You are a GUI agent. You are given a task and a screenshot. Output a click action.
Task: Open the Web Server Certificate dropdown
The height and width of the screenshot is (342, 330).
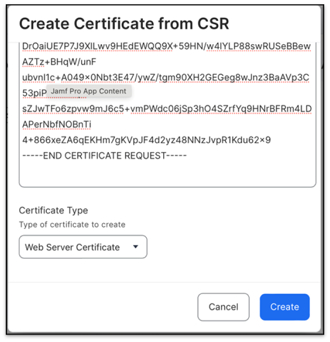pos(83,247)
